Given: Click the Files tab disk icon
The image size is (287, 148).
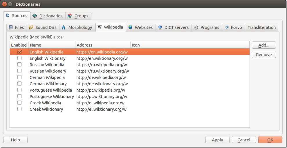Looking at the screenshot, I should [11, 27].
